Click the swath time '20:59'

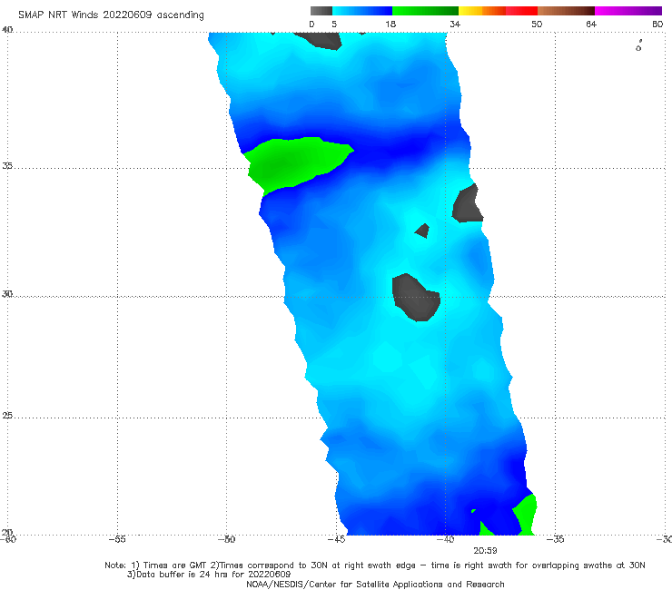(485, 551)
